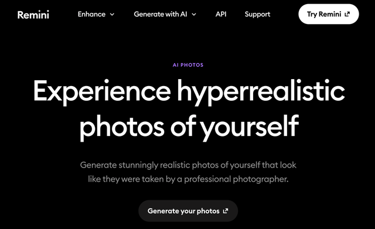Click the external-link icon on Generate your photos

226,211
